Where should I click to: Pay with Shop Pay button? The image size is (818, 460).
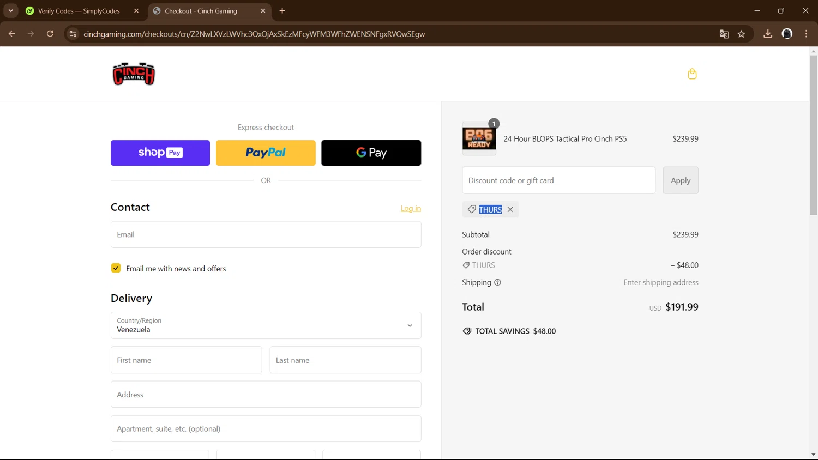click(x=160, y=153)
